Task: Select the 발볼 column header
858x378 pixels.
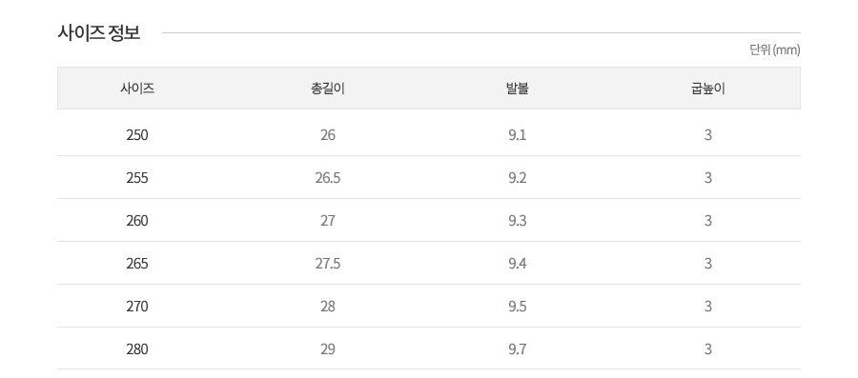Action: click(x=517, y=89)
